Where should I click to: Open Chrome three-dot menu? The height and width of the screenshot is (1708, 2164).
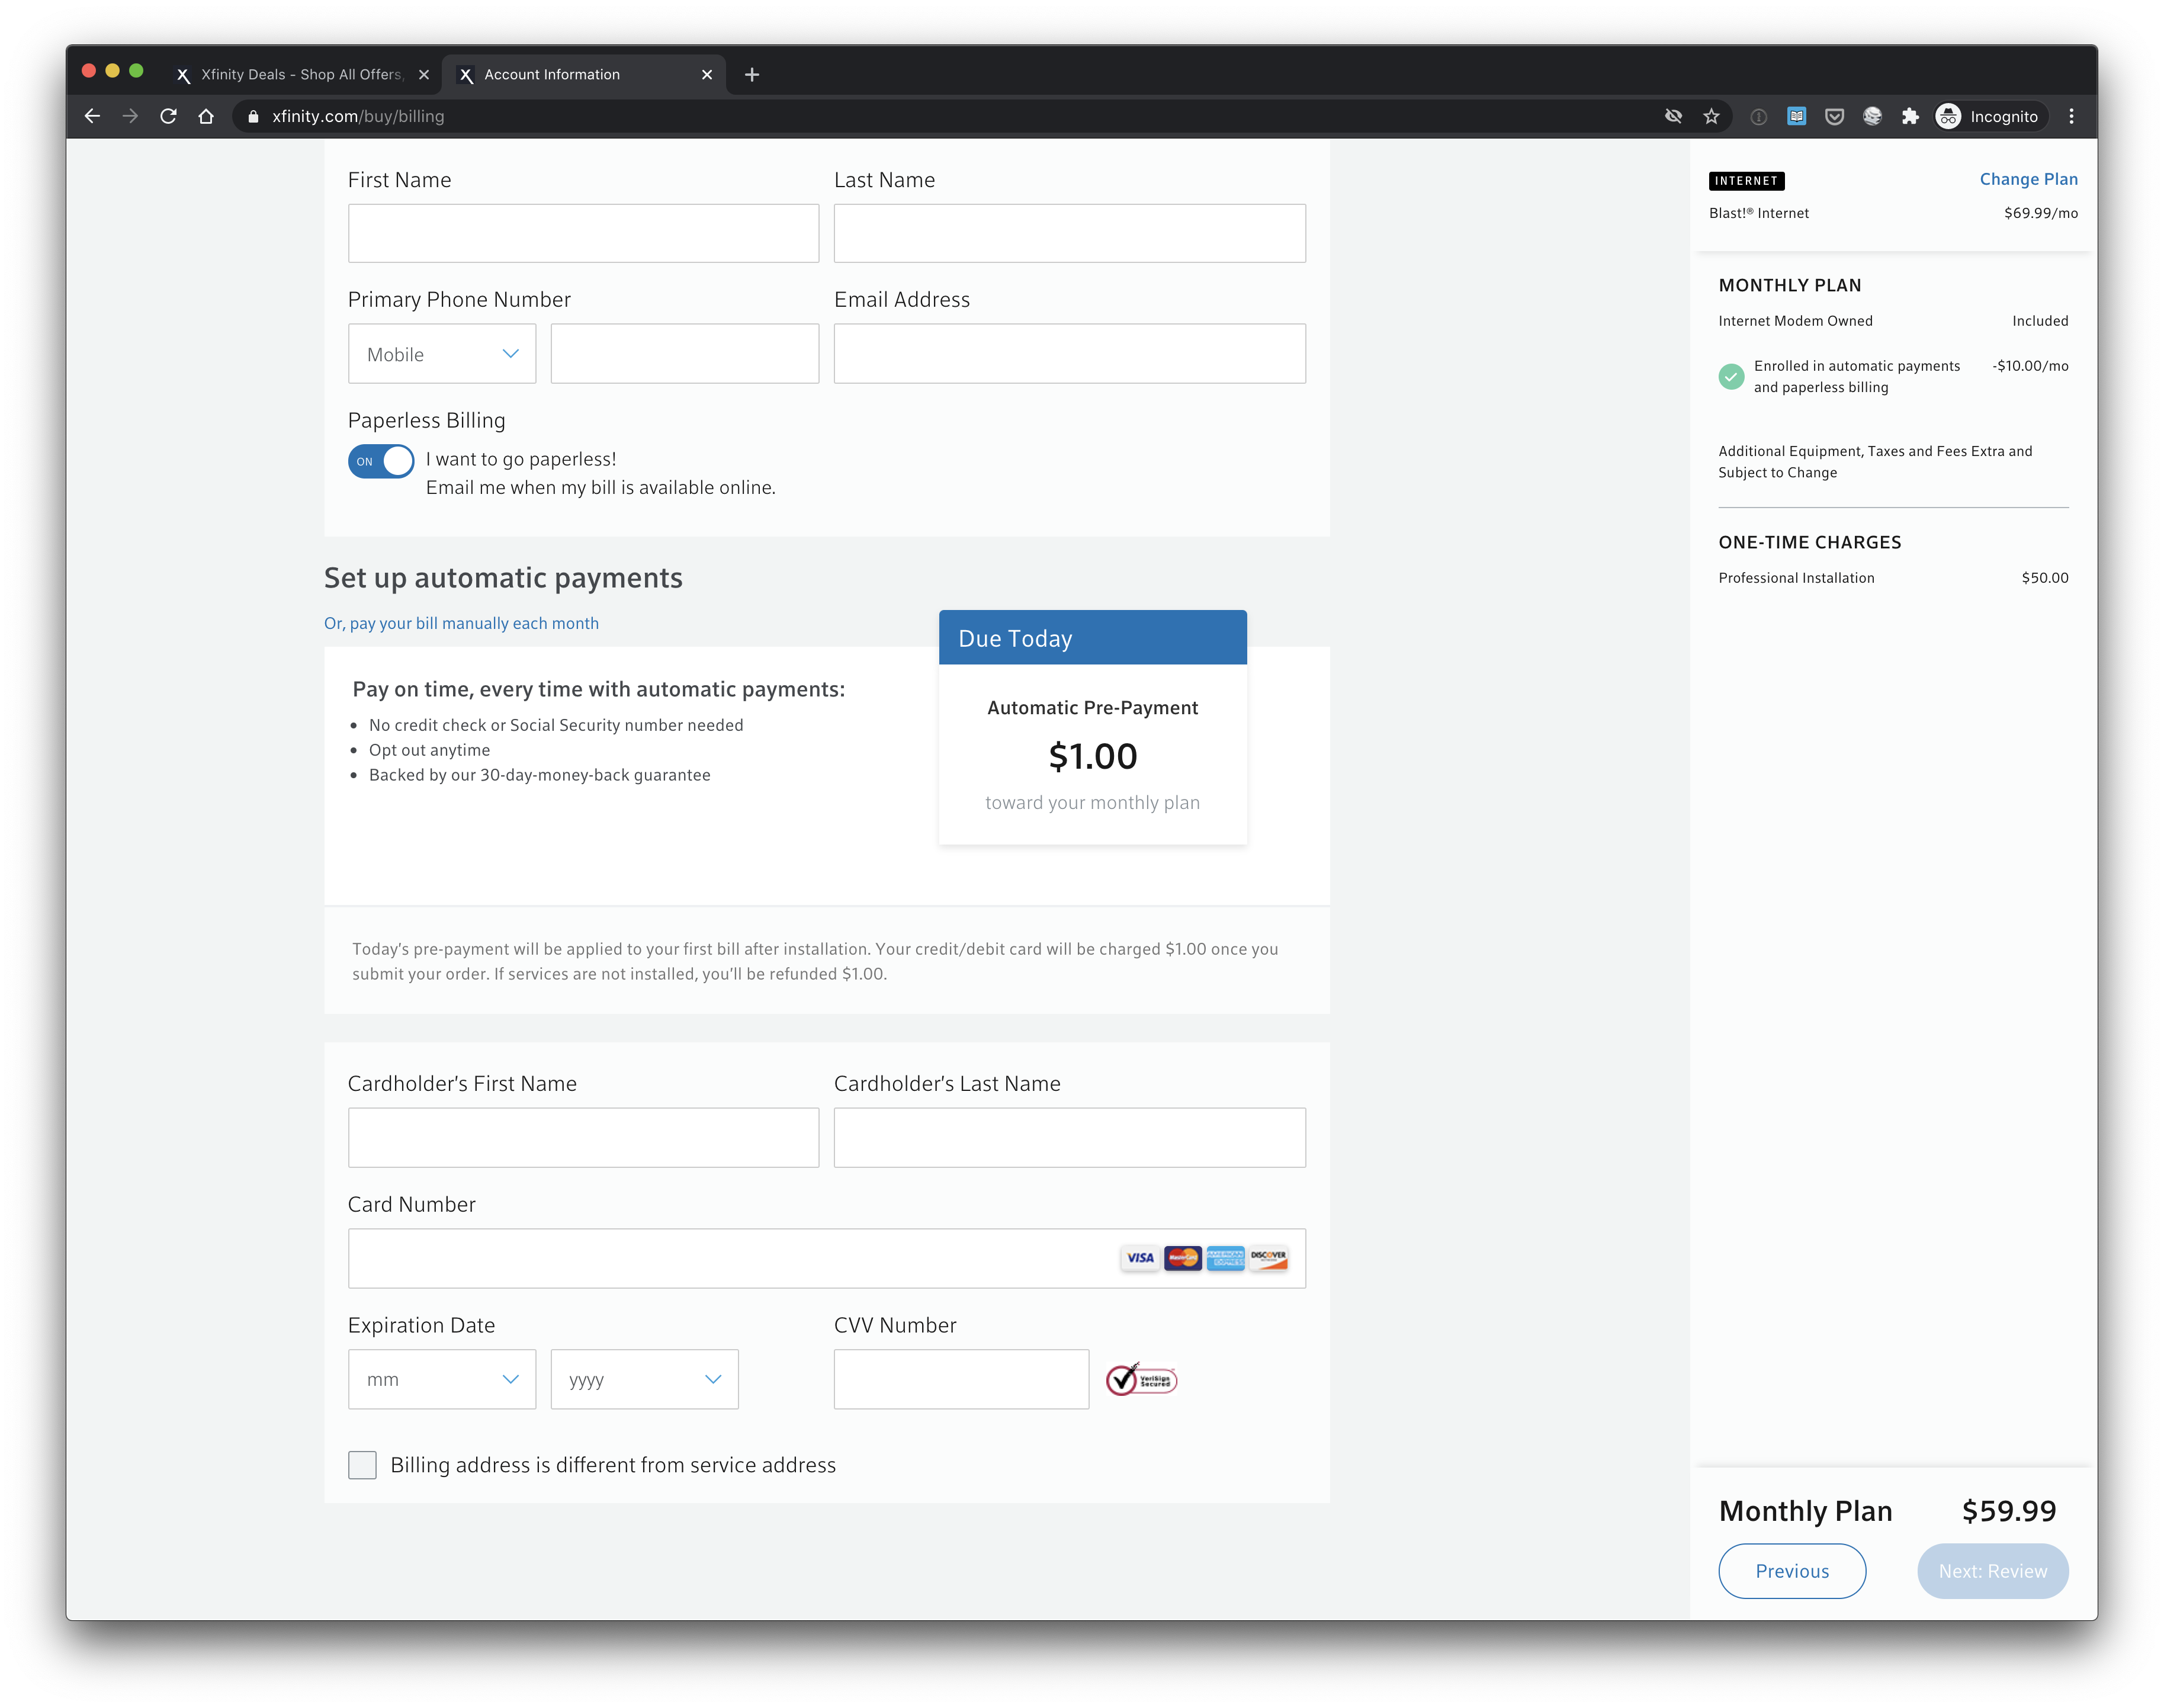[x=2071, y=116]
